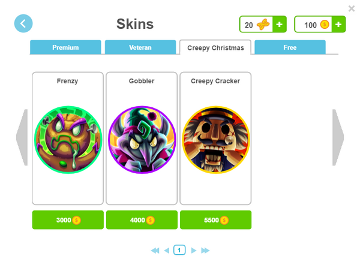Image resolution: width=360 pixels, height=265 pixels.
Task: Jump to first page double-left arrow
Action: coord(155,251)
